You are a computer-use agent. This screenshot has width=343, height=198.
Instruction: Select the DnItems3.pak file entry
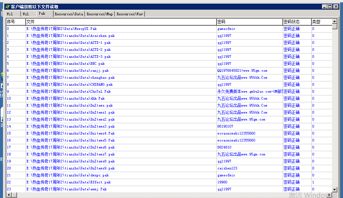pyautogui.click(x=71, y=127)
